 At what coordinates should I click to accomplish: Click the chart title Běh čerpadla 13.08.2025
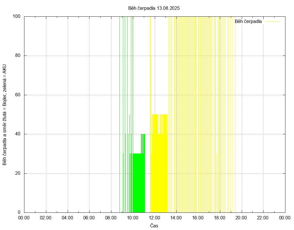[x=154, y=8]
